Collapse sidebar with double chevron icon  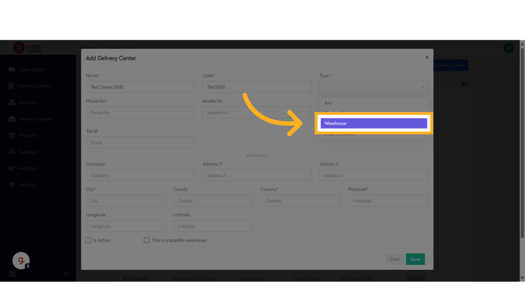coord(66,273)
